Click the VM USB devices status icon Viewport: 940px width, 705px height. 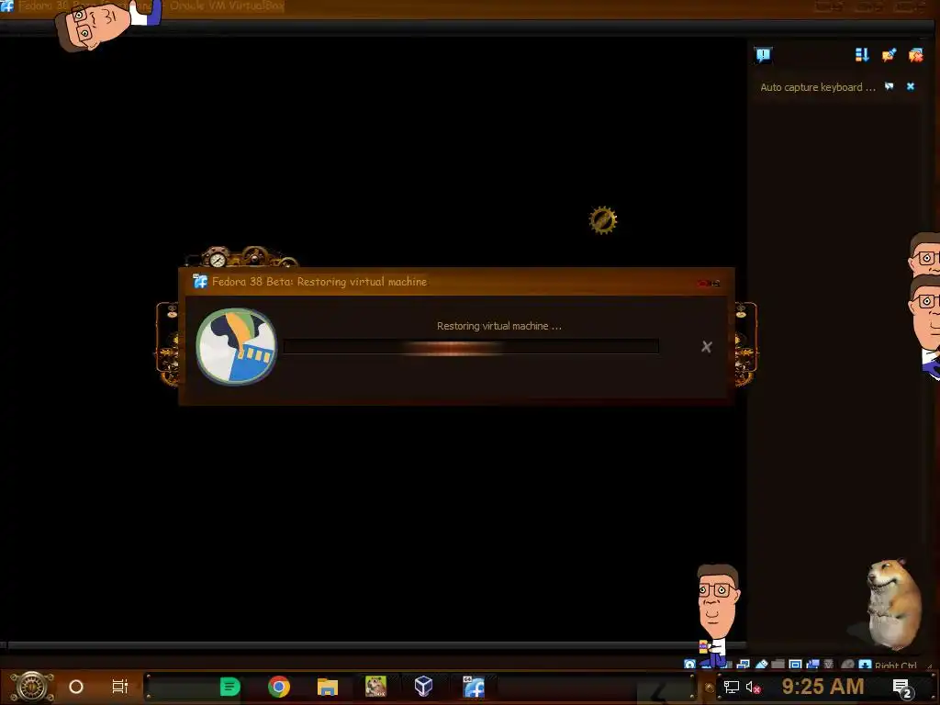(x=761, y=665)
